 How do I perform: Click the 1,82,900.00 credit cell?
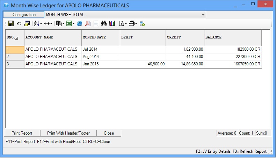point(185,50)
